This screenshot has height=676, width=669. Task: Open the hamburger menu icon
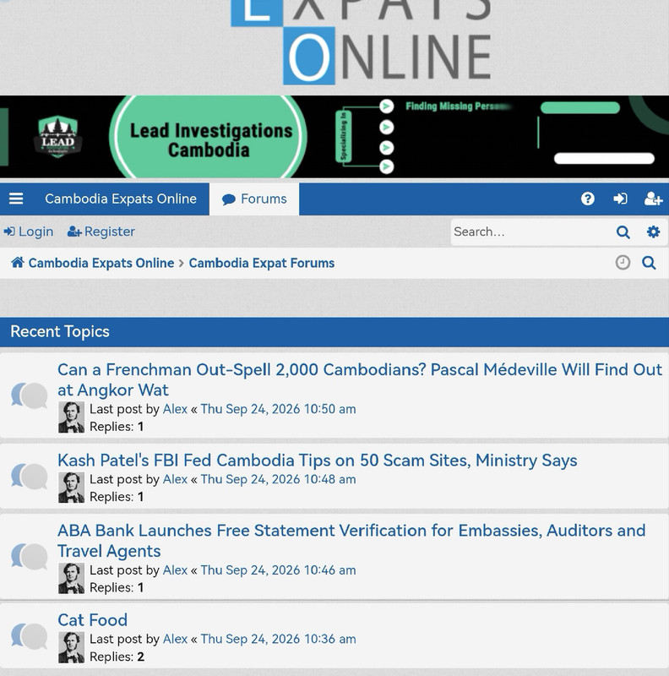[x=16, y=199]
